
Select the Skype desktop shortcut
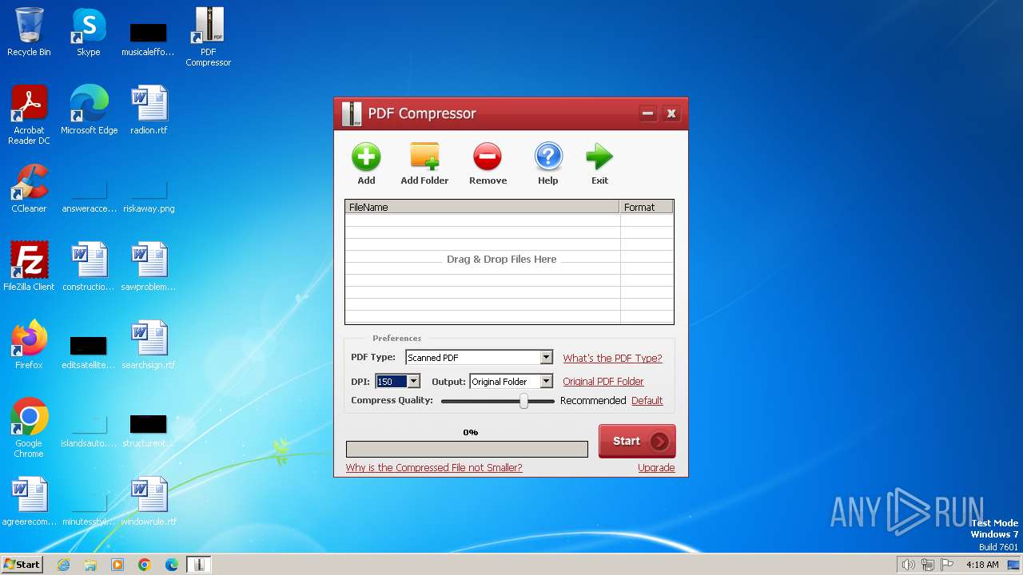pos(88,32)
